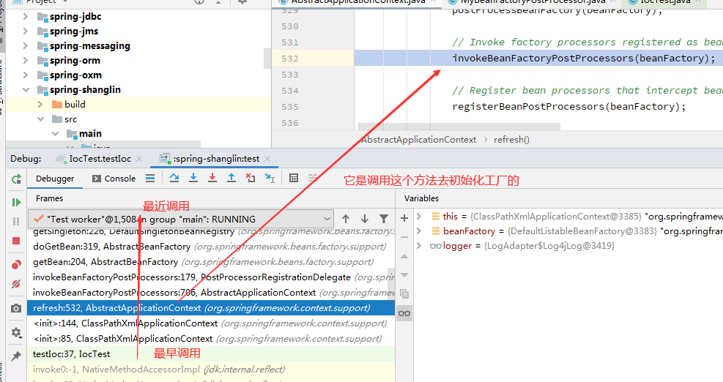723x382 pixels.
Task: Click the Remove Watch minus icon
Action: [x=404, y=237]
